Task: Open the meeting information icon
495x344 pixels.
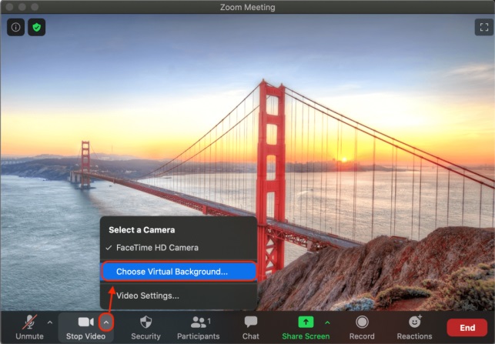Action: [x=16, y=27]
